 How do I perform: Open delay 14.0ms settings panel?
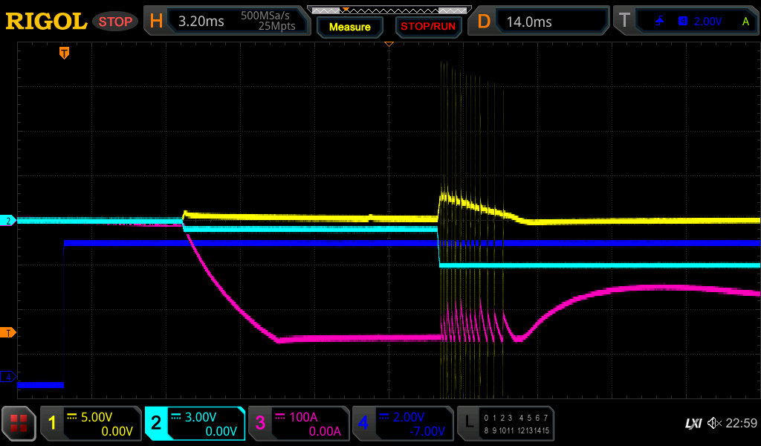[539, 22]
